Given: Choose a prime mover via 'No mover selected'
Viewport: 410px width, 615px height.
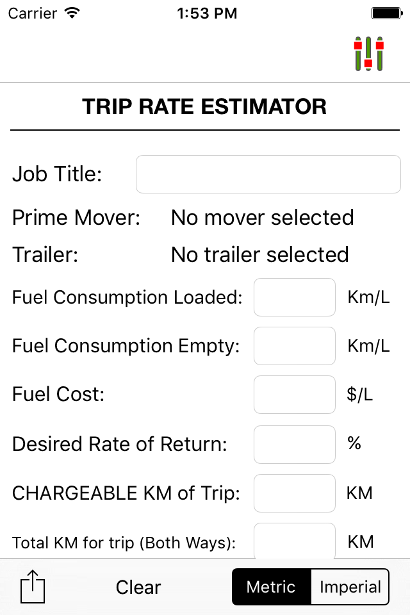Looking at the screenshot, I should (263, 217).
